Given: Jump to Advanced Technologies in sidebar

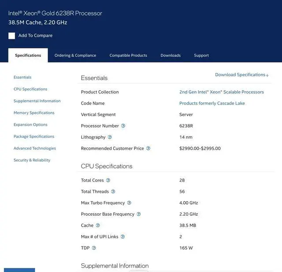Looking at the screenshot, I should pos(35,148).
